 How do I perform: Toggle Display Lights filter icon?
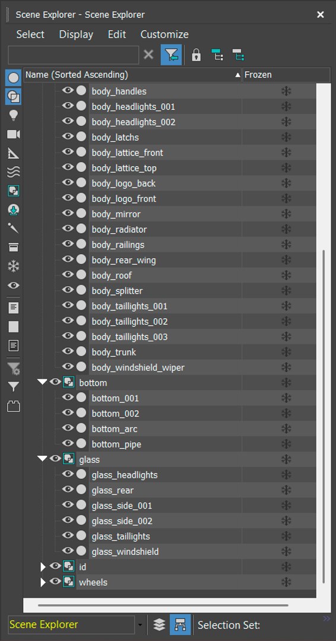click(x=14, y=116)
